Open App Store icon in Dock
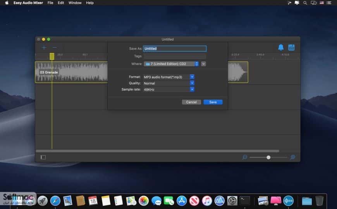The width and height of the screenshot is (337, 209). [182, 201]
